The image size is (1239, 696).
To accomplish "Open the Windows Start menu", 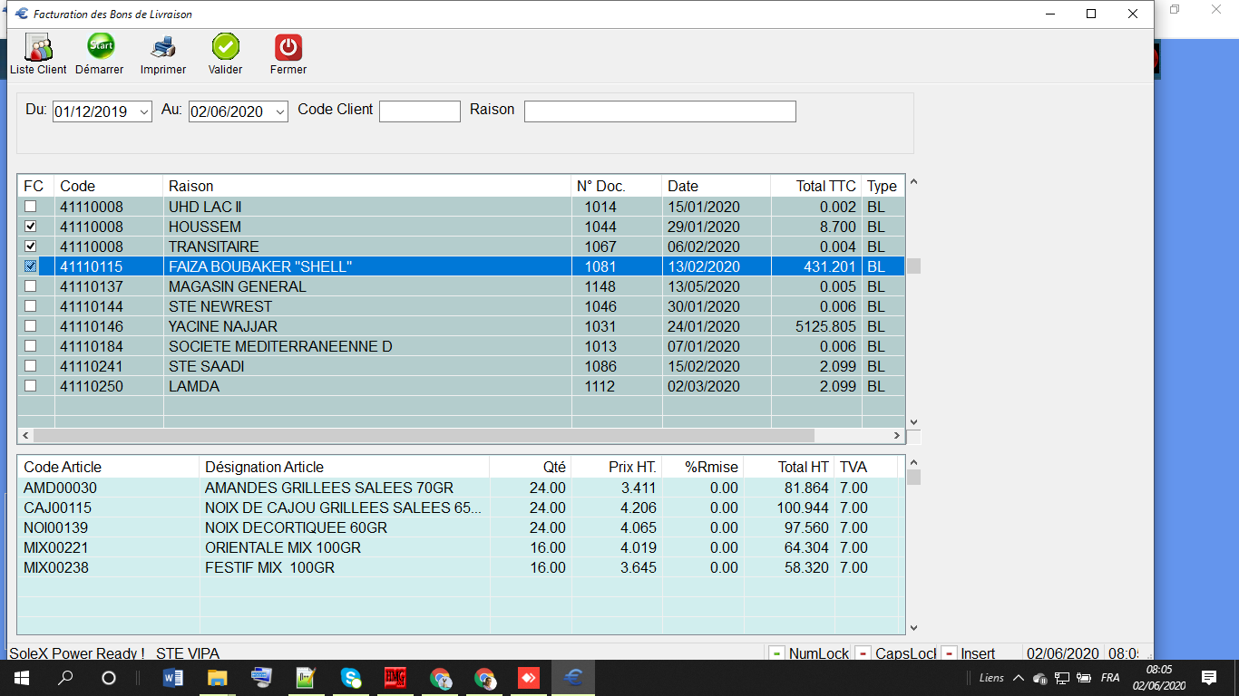I will point(21,678).
